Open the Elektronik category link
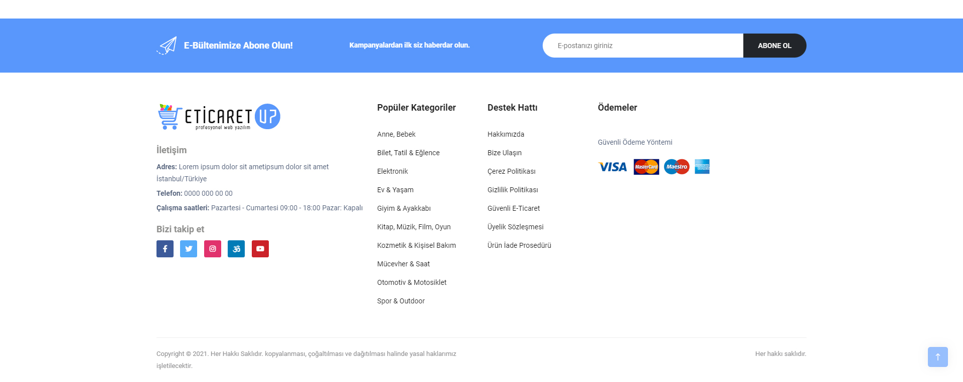This screenshot has width=963, height=382. coord(392,171)
